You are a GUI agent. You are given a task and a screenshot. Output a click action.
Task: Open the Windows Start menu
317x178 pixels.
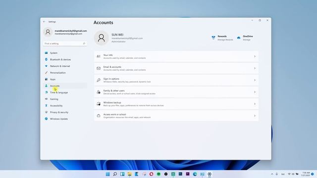pos(107,174)
